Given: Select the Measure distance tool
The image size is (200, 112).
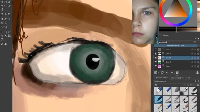Looking at the screenshot, I should (x=6, y=27).
